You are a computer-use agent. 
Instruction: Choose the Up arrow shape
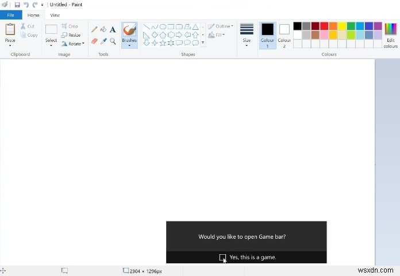click(195, 34)
